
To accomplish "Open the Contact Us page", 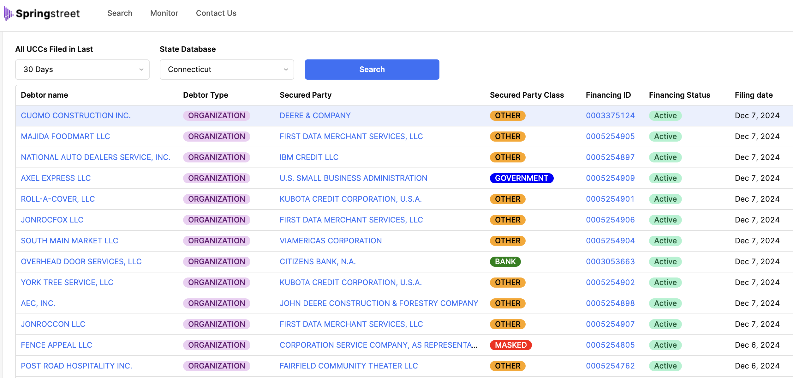I will (216, 13).
